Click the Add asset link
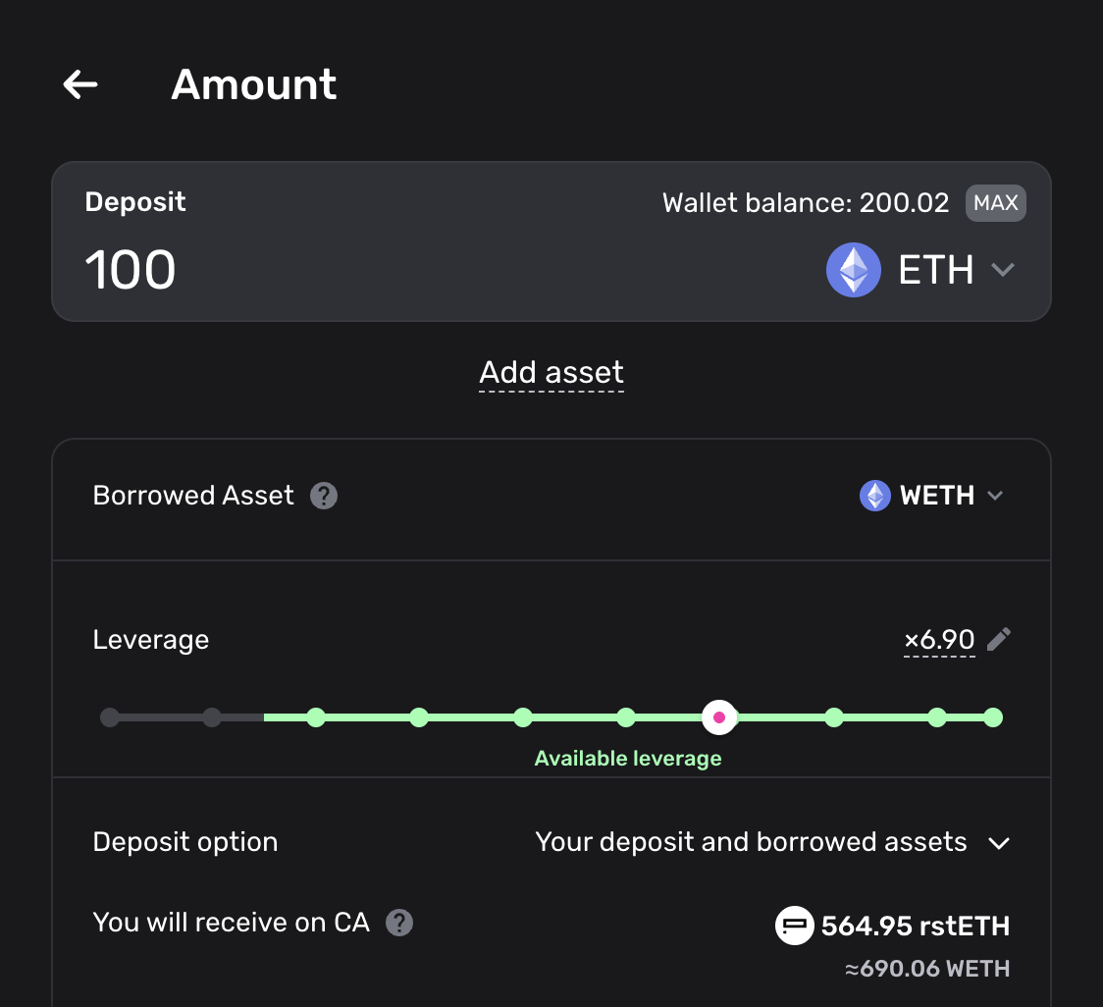The image size is (1103, 1007). pos(551,373)
